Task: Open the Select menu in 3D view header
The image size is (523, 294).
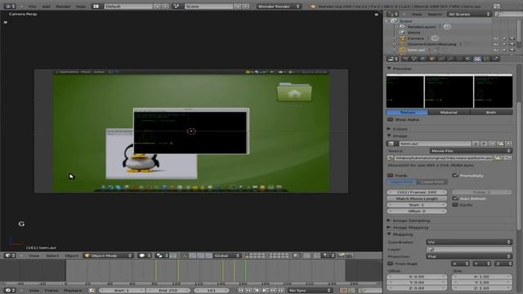Action: 52,256
